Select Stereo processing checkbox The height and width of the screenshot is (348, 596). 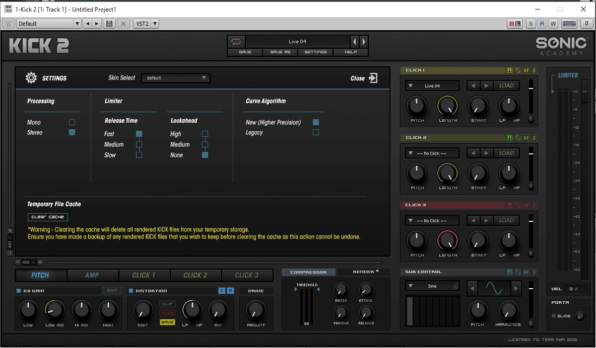tap(72, 132)
